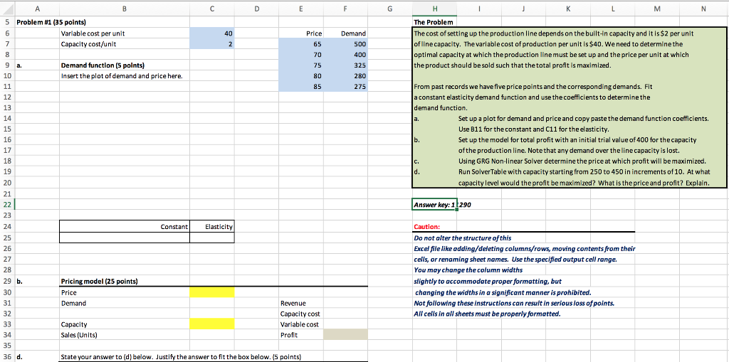Image resolution: width=729 pixels, height=362 pixels.
Task: Select row 5 header
Action: [x=7, y=22]
